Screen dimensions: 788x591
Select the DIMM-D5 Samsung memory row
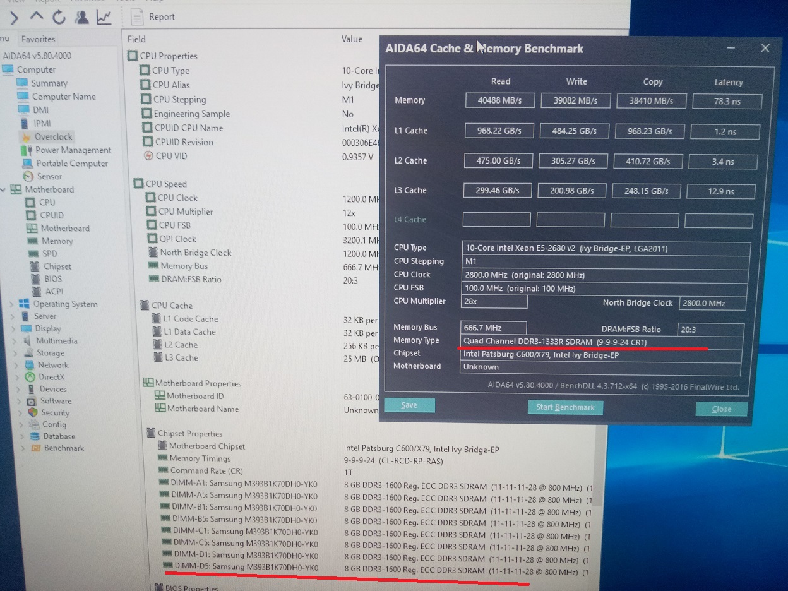(246, 568)
